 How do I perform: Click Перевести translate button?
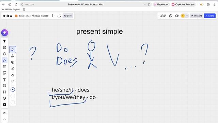click(x=161, y=4)
